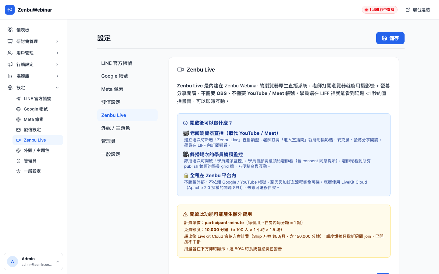The image size is (439, 274).
Task: Click the library icon beside 媒體庫
Action: pos(10,76)
